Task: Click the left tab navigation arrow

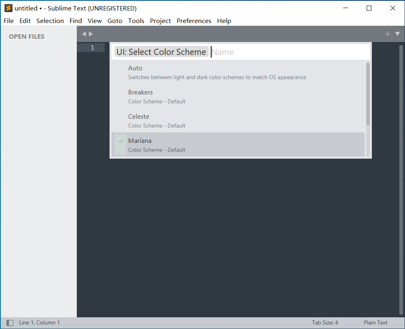Action: [84, 34]
